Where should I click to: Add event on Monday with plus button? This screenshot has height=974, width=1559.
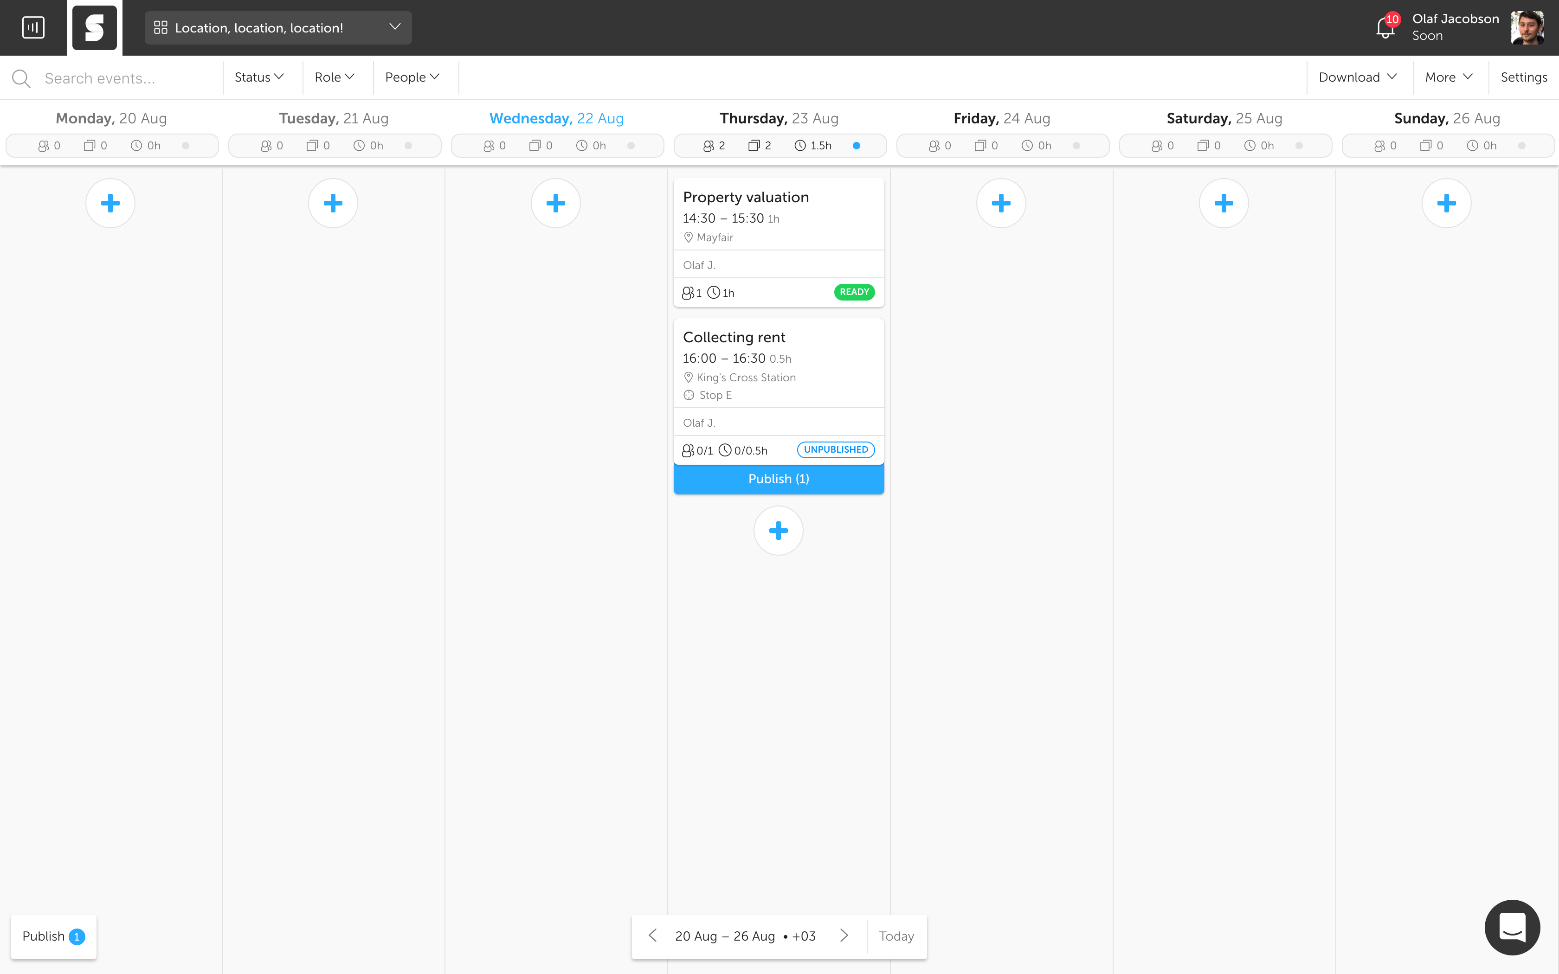pos(110,204)
